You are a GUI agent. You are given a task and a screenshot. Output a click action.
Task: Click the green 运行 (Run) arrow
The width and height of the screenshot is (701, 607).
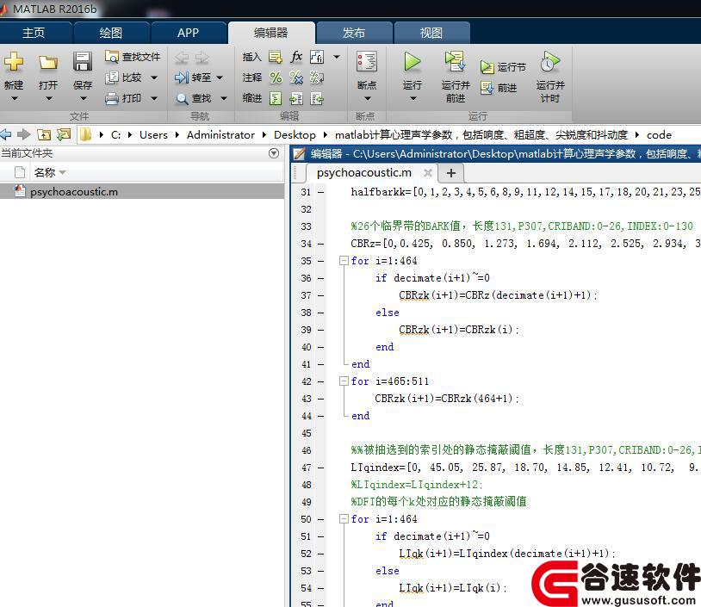pos(413,62)
